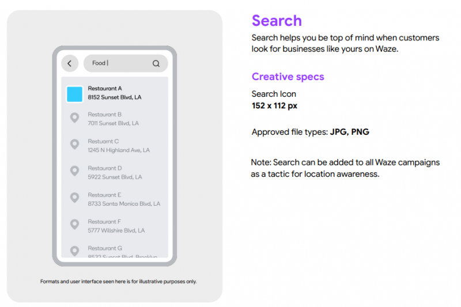Image resolution: width=461 pixels, height=307 pixels.
Task: Select the location pin next to Restaurant C
Action: 74,145
